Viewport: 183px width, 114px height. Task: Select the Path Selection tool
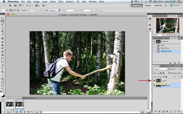coord(2,72)
